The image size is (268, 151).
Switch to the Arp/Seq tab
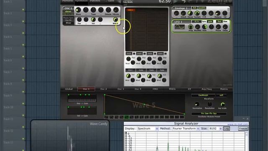[x=206, y=89]
